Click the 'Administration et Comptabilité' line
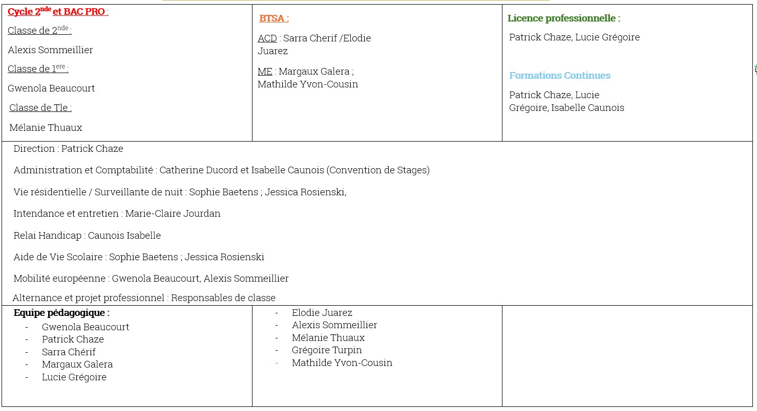Screen dimensions: 757x411 (221, 170)
